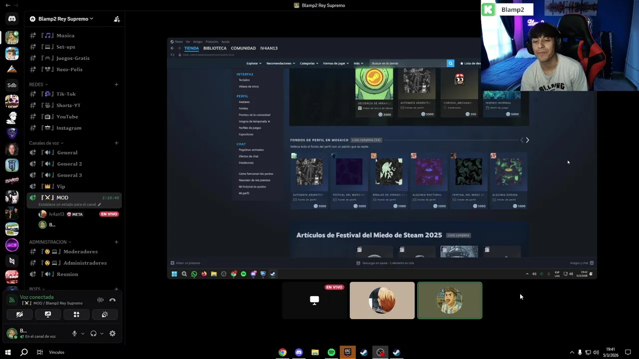Viewport: 639px width, 359px height.
Task: Open IV4AN13 profile tab in Steam
Action: click(x=269, y=48)
